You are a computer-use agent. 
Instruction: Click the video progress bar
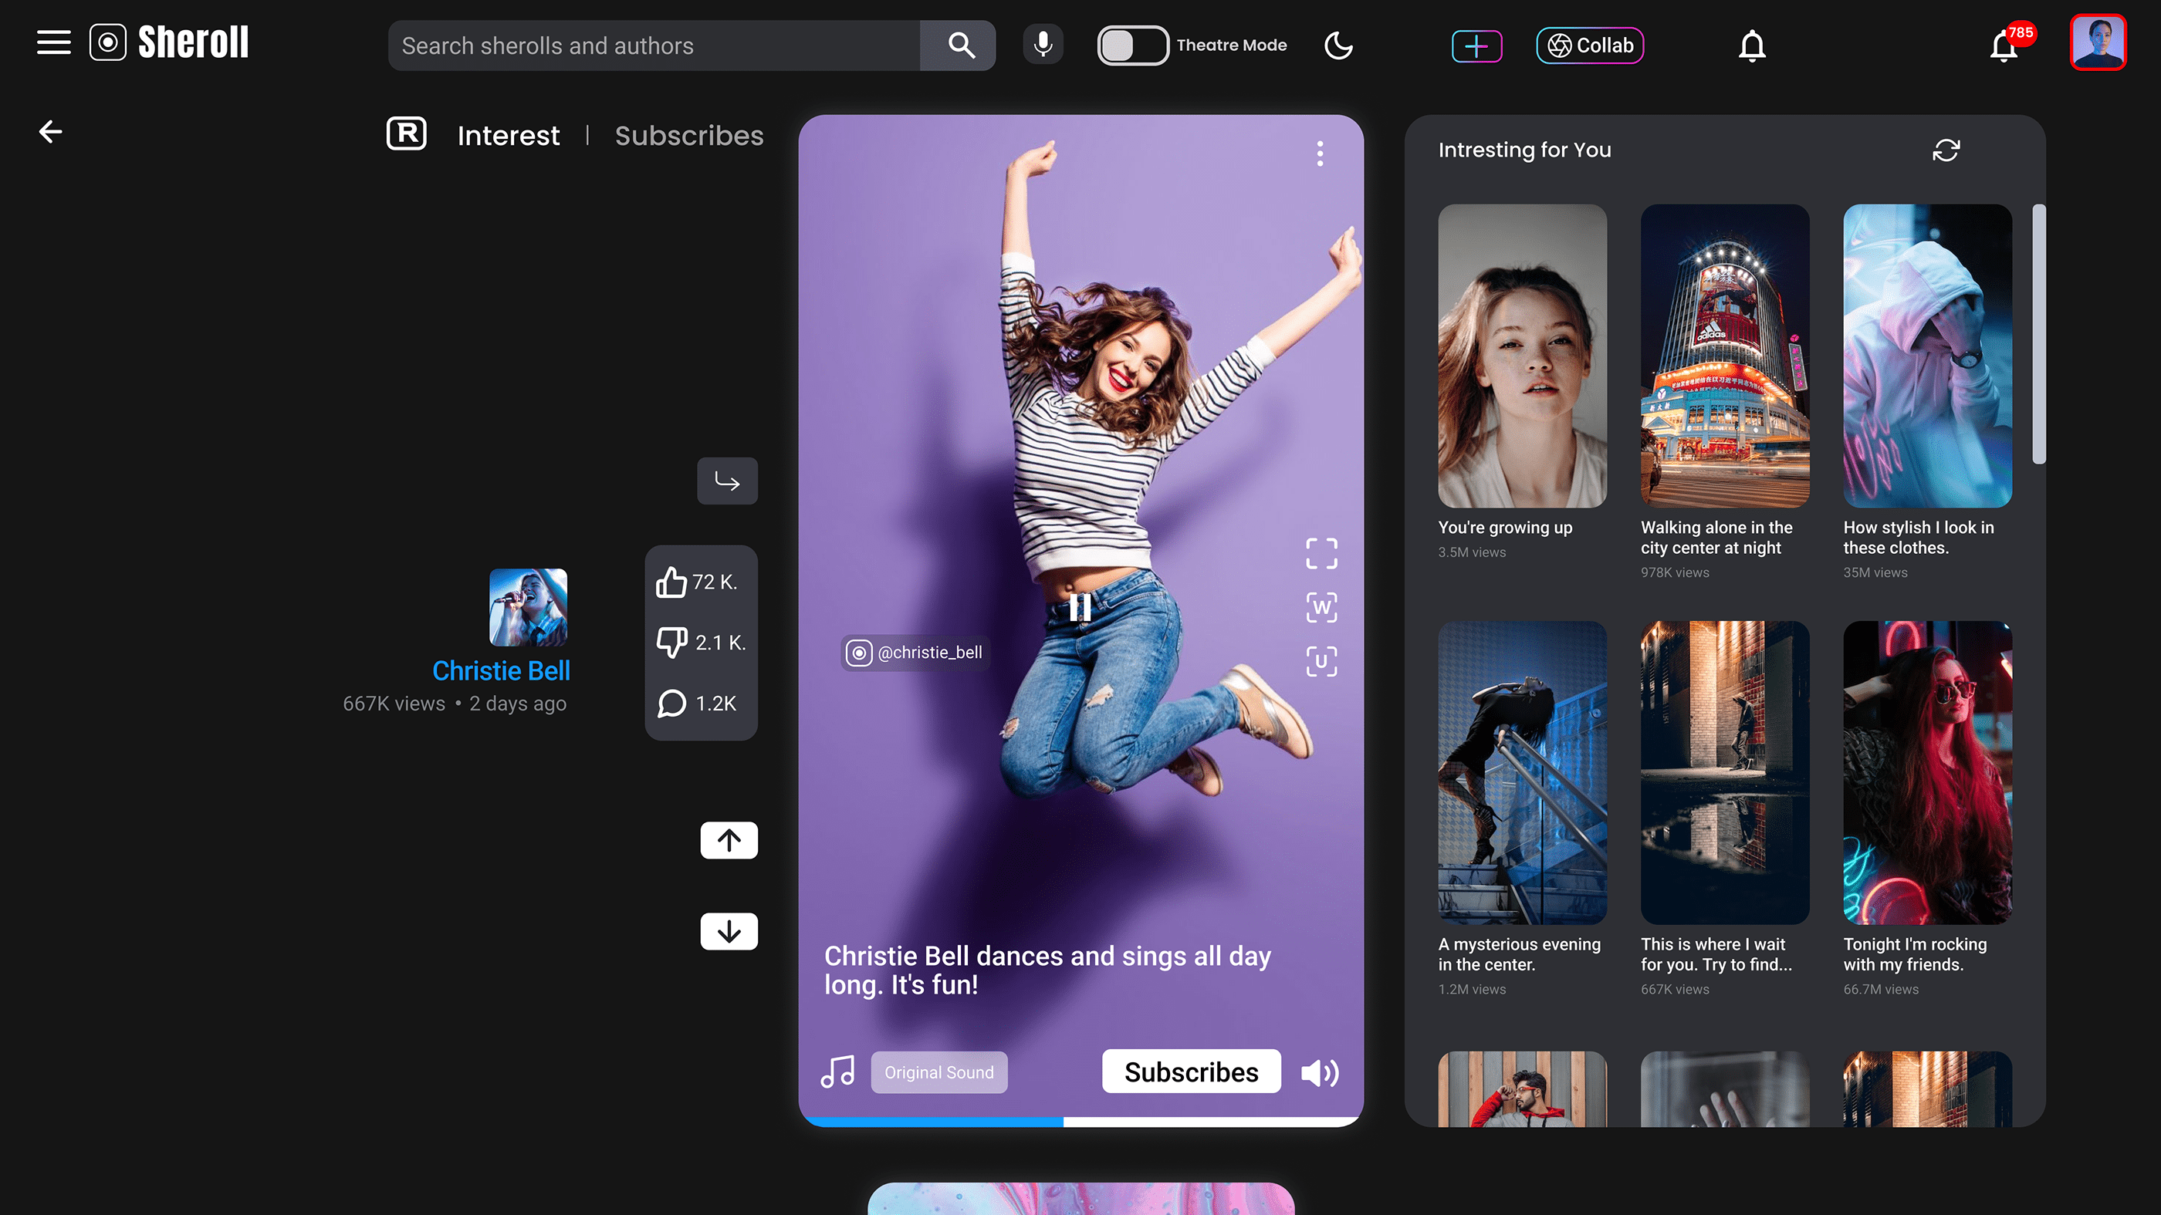(x=1080, y=1121)
